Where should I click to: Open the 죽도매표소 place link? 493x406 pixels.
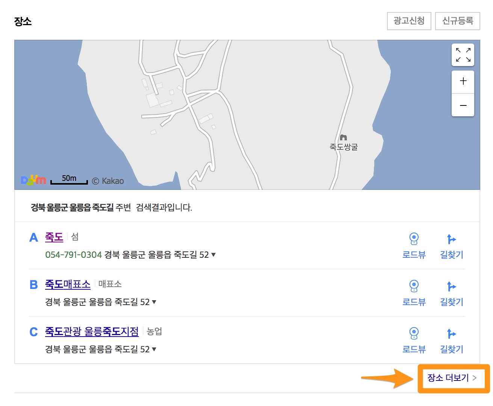click(x=68, y=284)
